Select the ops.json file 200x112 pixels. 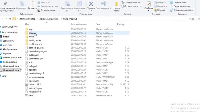click(x=32, y=70)
